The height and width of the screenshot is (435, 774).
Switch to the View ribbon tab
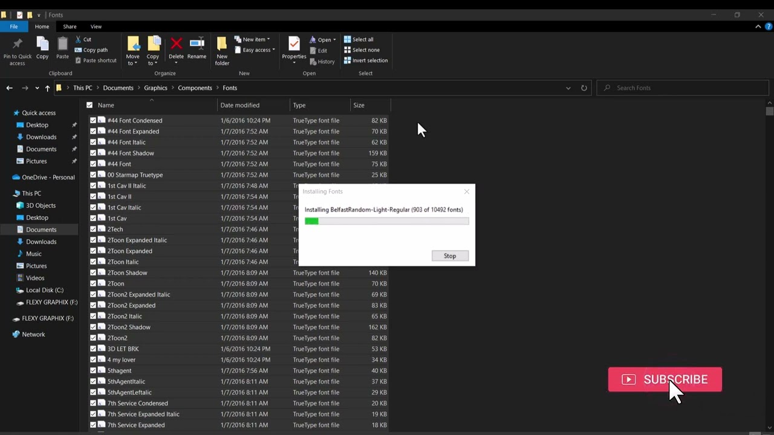pos(96,27)
